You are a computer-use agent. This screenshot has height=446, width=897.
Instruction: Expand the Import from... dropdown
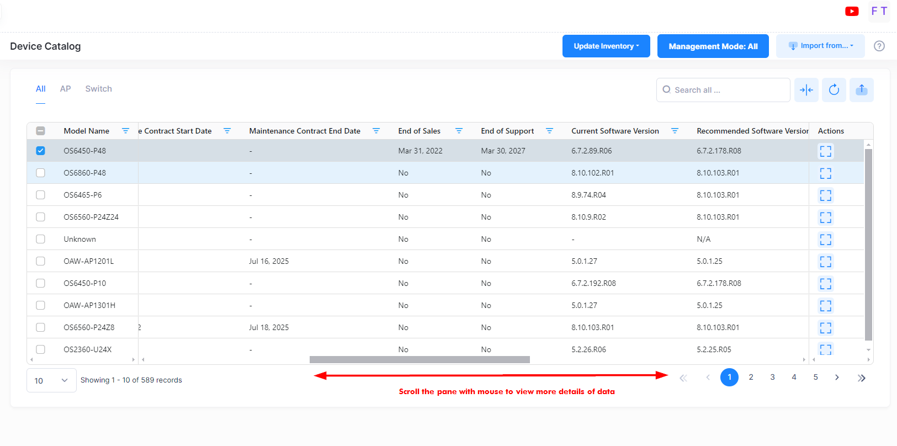click(x=820, y=46)
